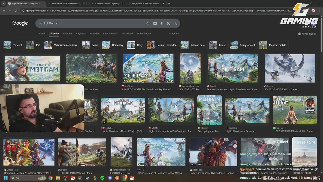Expand the Araçlar tools dropdown

pos(174,34)
